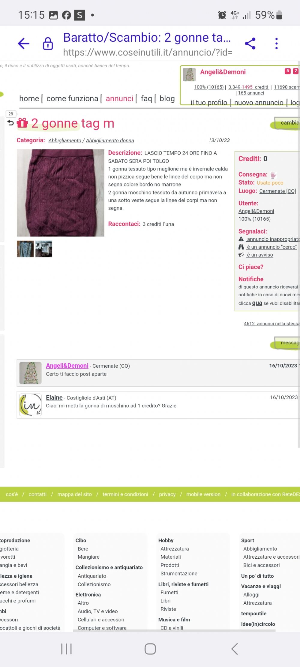Click the 'Abbigliamento donna' category link
The width and height of the screenshot is (300, 667).
(110, 140)
